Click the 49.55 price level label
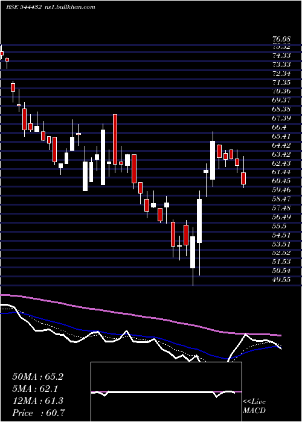This screenshot has width=302, height=422. [281, 280]
